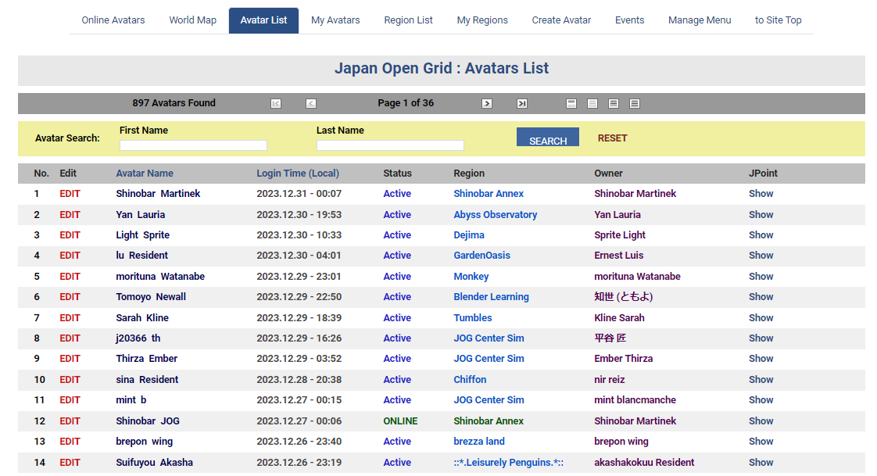This screenshot has height=476, width=877.
Task: Sort by Avatar Name column header
Action: (x=145, y=174)
